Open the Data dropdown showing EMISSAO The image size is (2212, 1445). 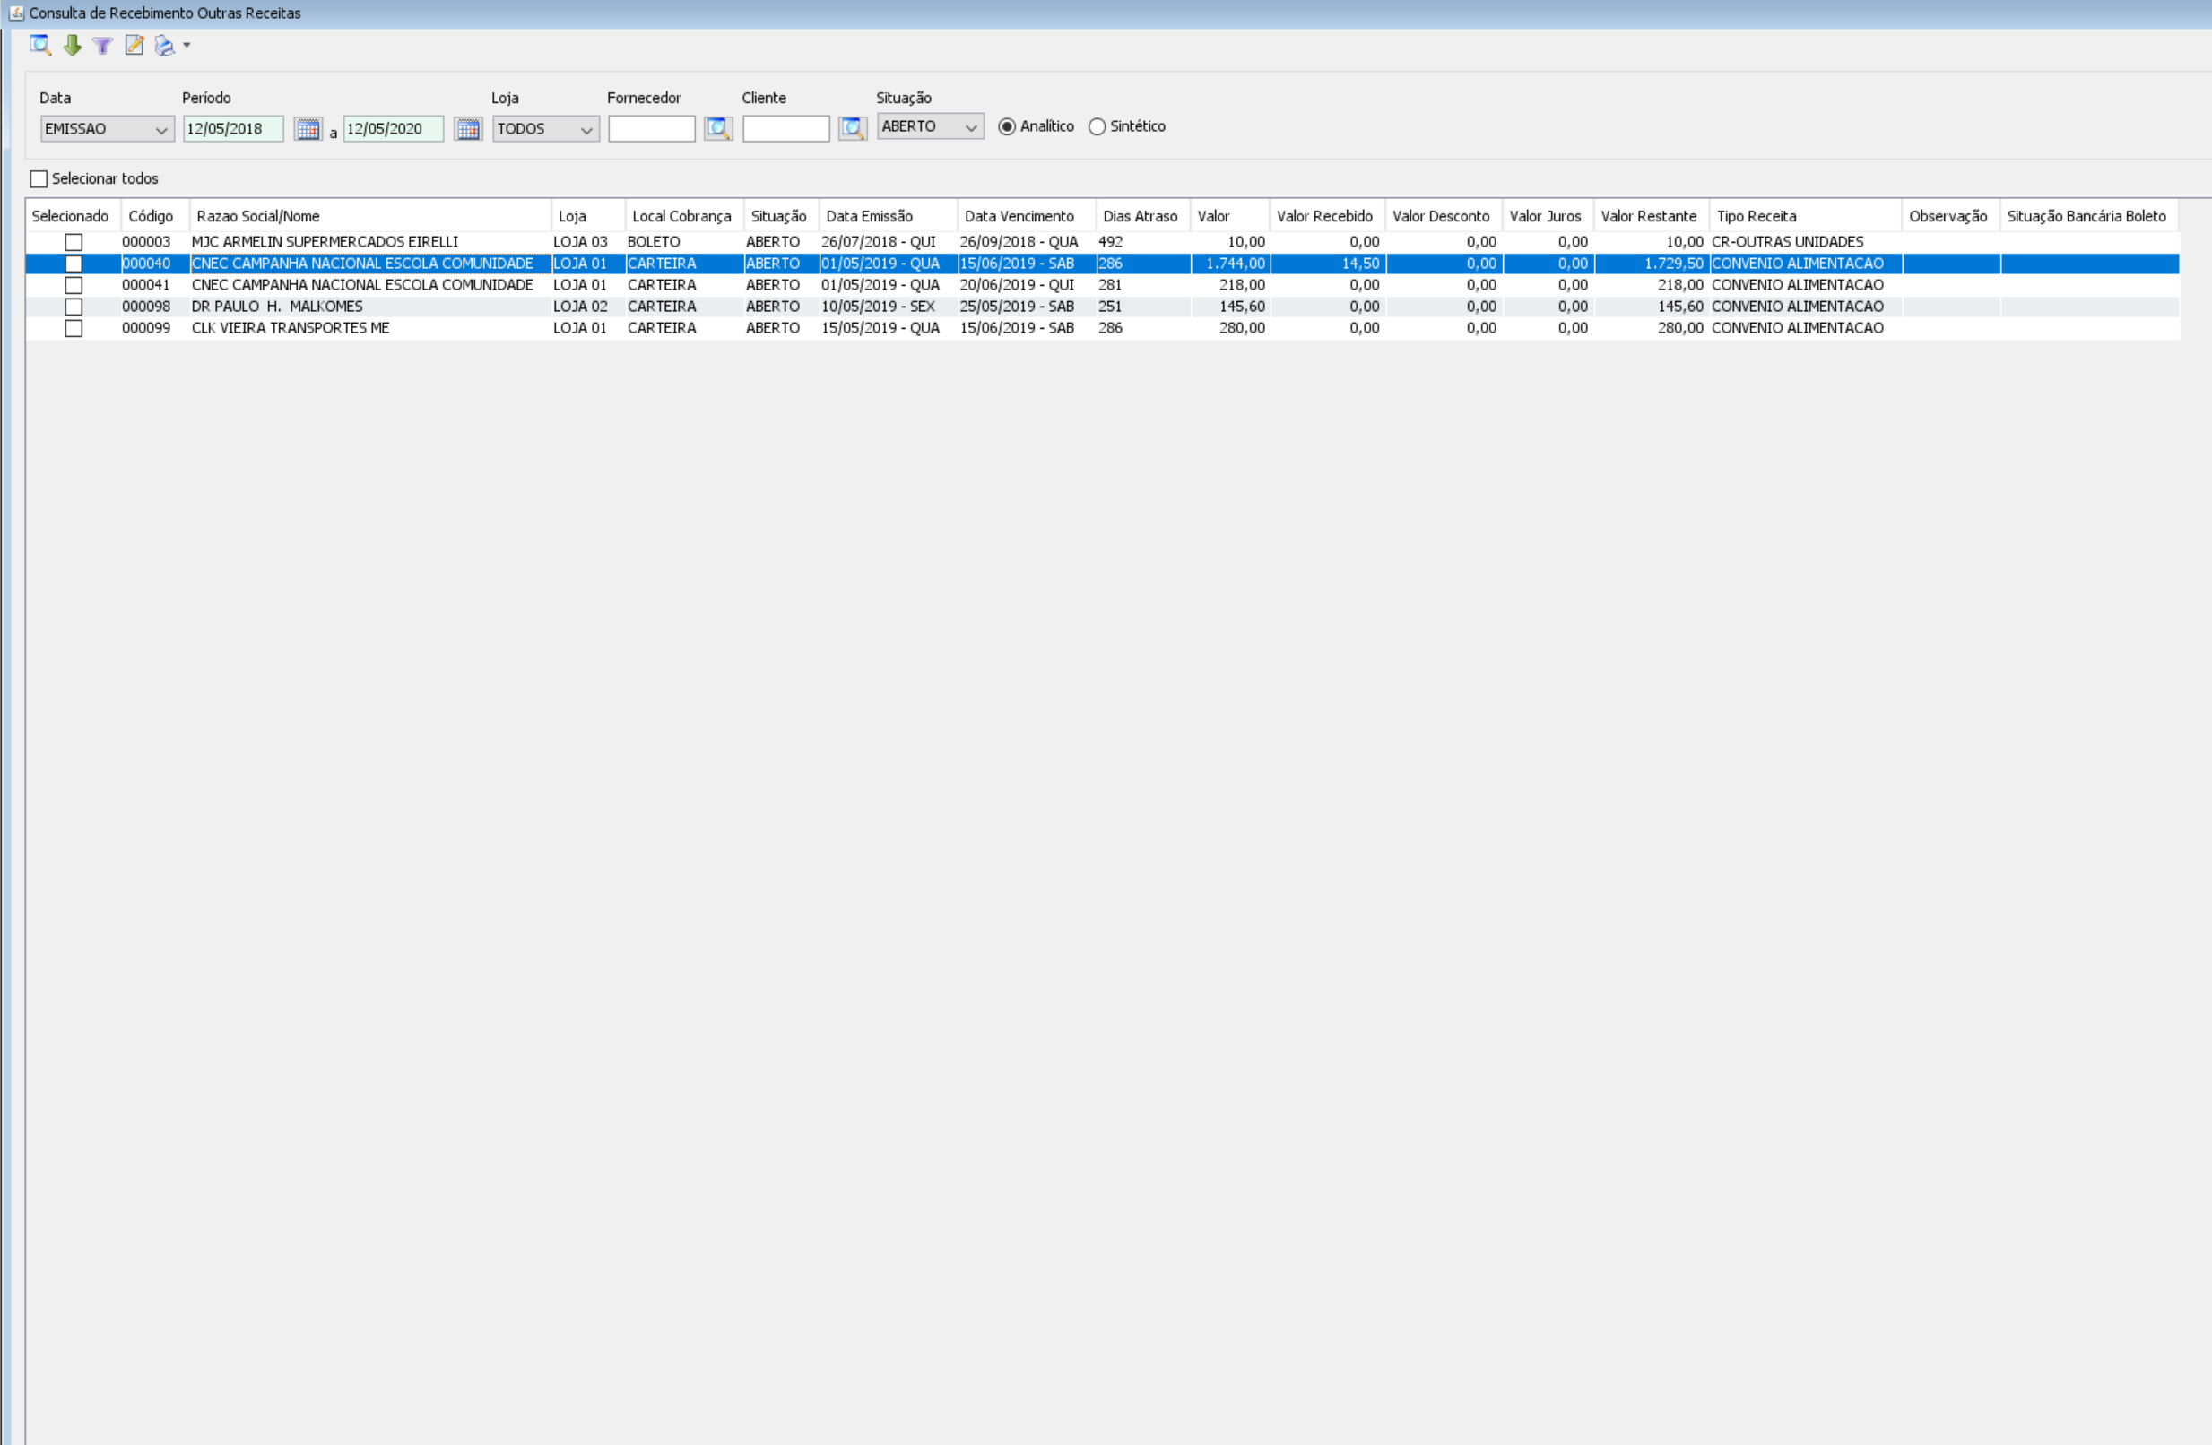[x=107, y=128]
